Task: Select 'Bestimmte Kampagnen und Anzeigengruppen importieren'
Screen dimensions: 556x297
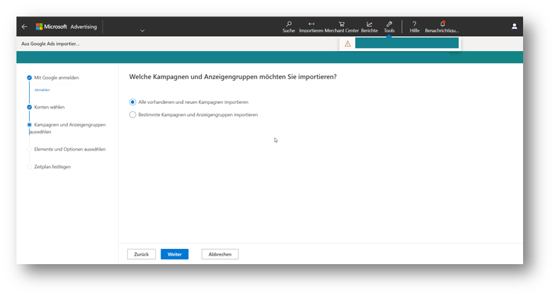Action: point(132,114)
